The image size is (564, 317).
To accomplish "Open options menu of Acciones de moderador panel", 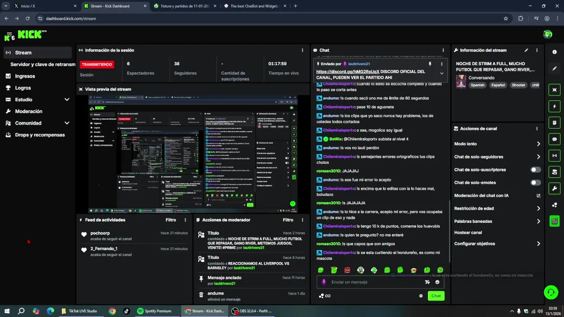I will click(x=302, y=220).
